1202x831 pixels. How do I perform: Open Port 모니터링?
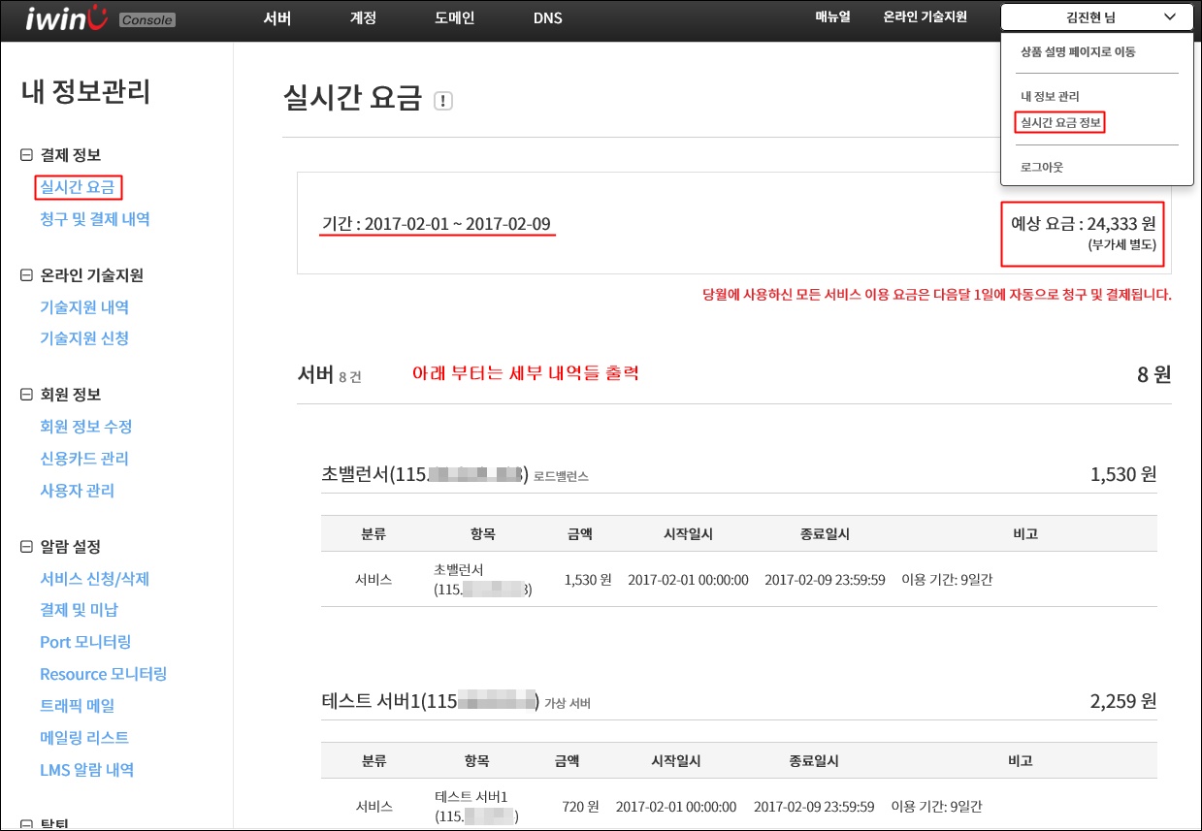click(85, 642)
